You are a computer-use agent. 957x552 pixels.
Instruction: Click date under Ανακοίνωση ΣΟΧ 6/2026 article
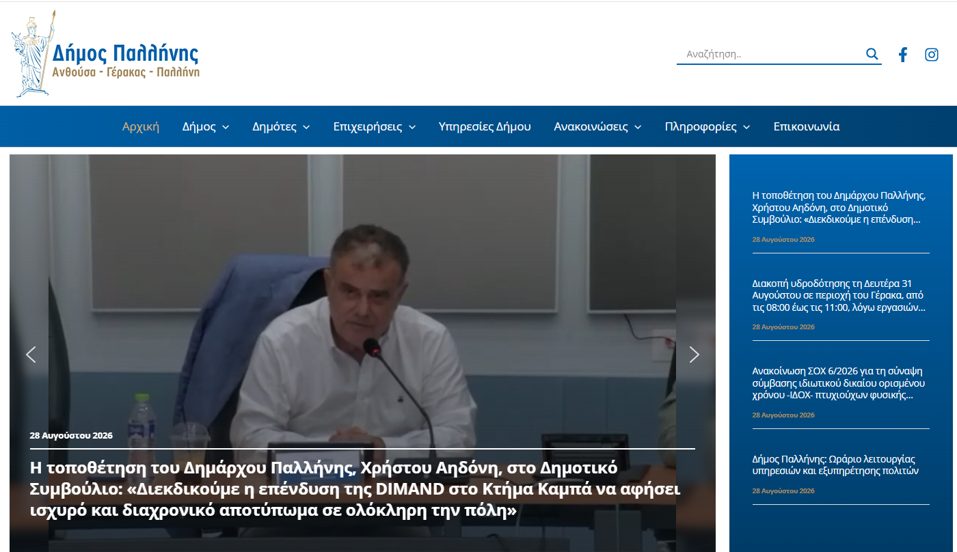coord(783,415)
